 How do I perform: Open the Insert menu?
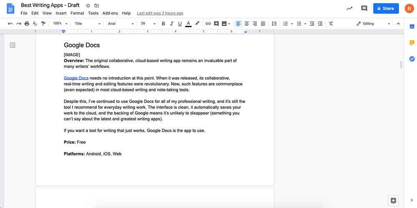pos(61,13)
